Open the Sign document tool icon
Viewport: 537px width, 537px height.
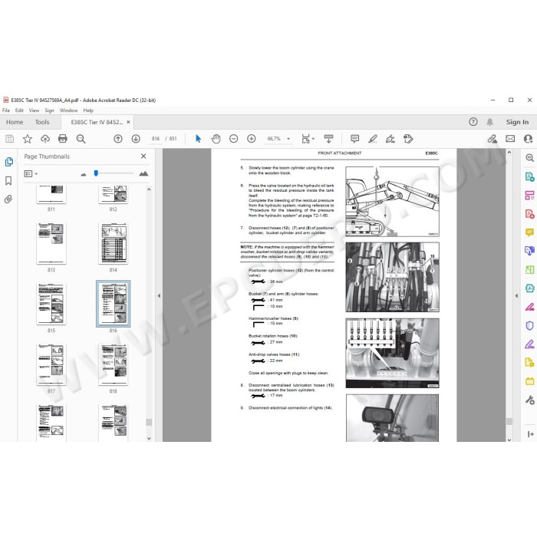click(390, 139)
